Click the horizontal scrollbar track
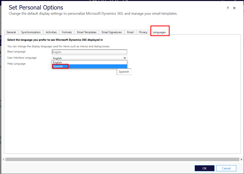Screen dimensions: 244x174 (122, 159)
